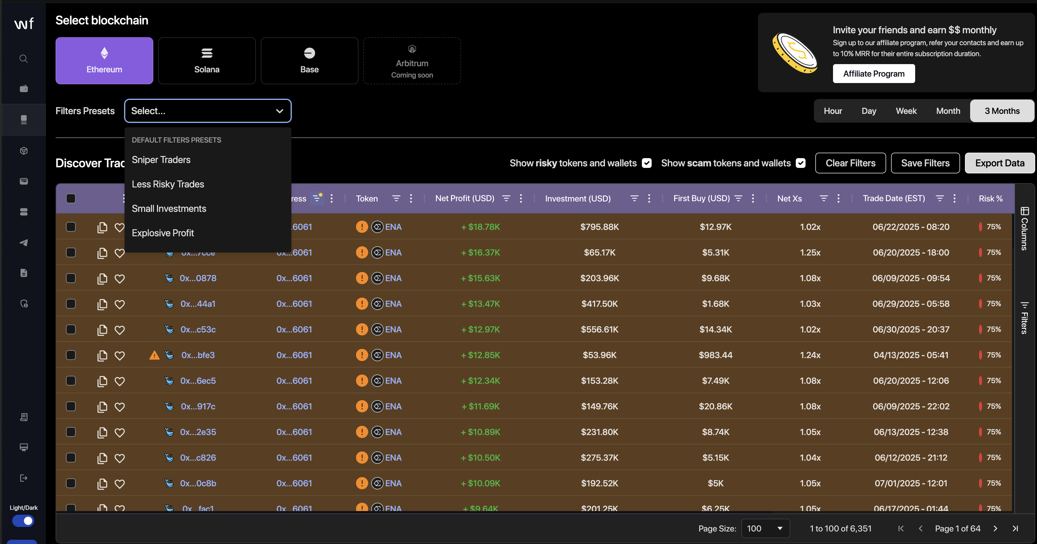Uncheck Show scam tokens and wallets
The width and height of the screenshot is (1037, 544).
[x=800, y=163]
